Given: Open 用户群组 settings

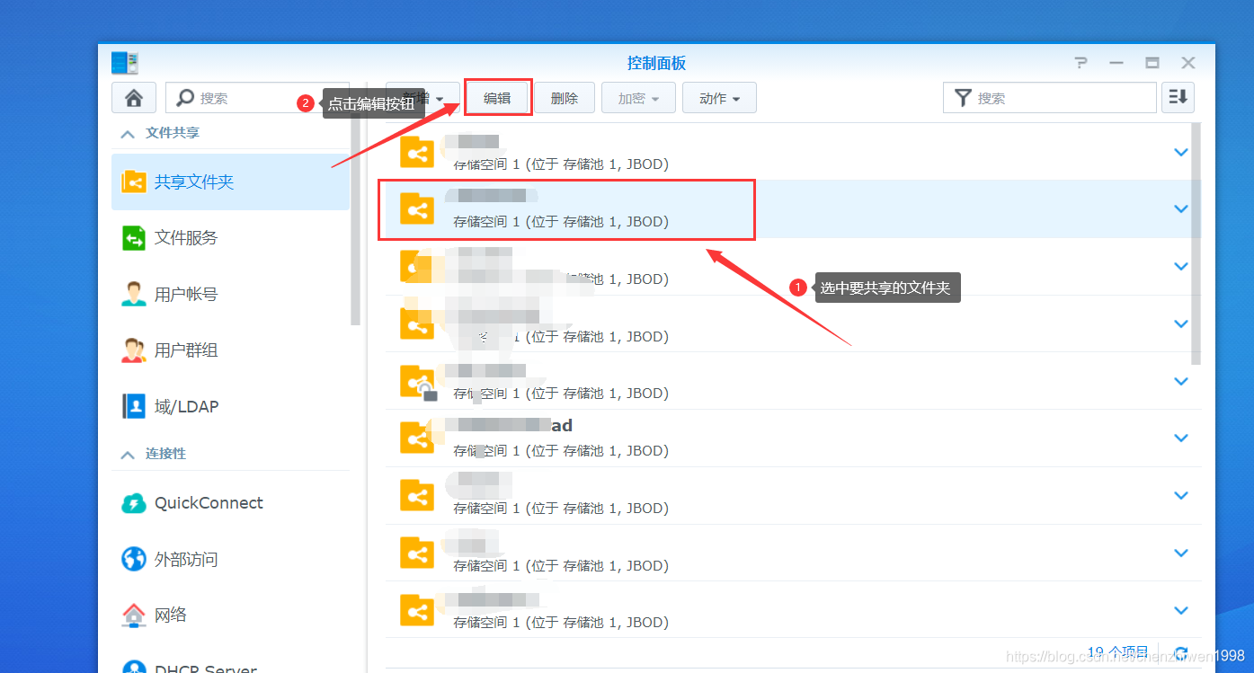Looking at the screenshot, I should (230, 350).
